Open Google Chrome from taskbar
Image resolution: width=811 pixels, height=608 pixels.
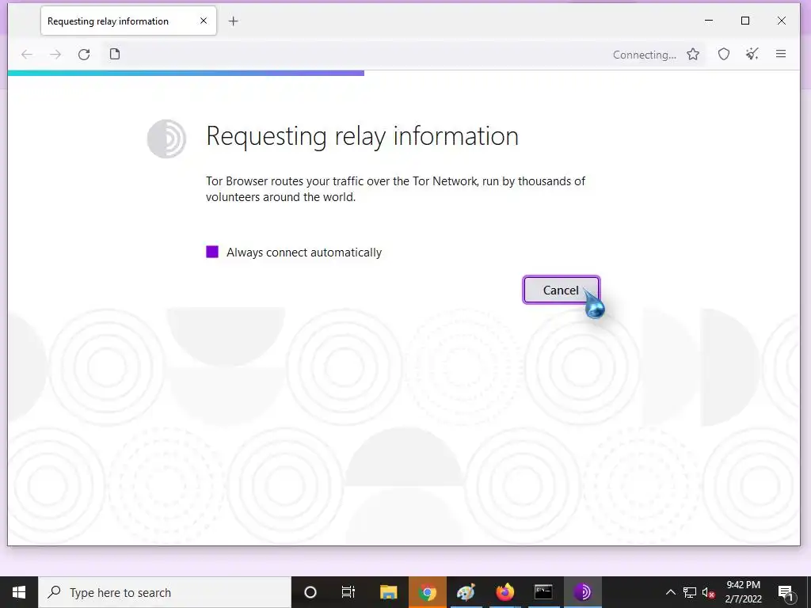[x=427, y=592]
